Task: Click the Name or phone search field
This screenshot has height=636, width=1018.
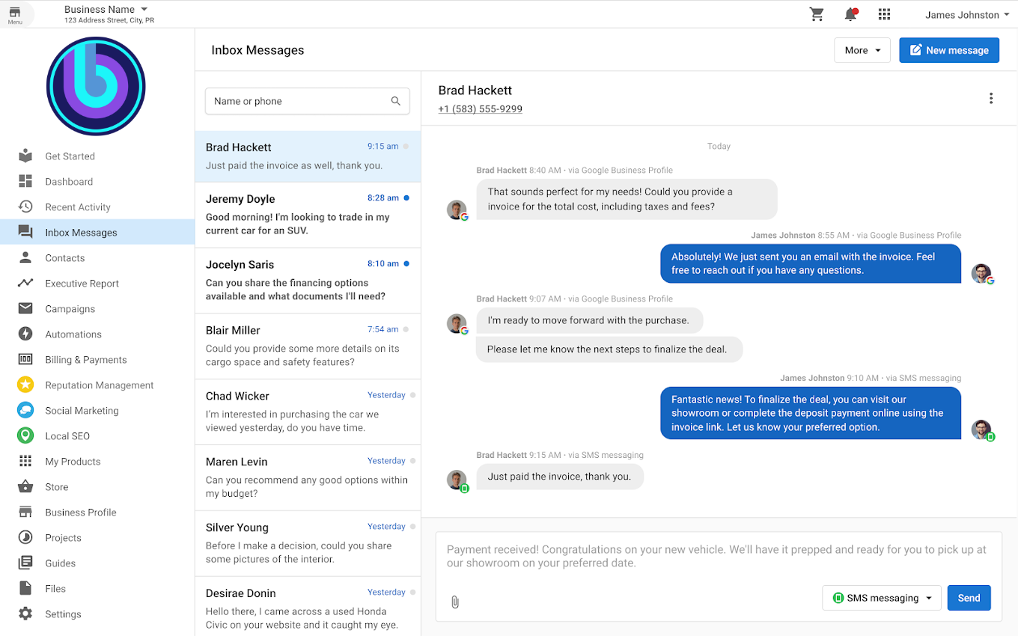Action: 308,101
